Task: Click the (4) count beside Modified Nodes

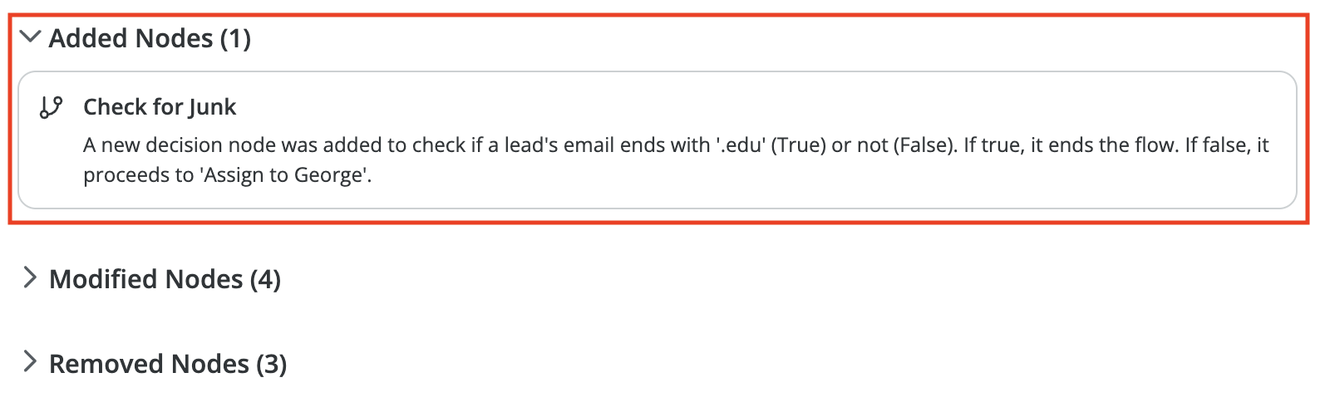Action: click(265, 279)
